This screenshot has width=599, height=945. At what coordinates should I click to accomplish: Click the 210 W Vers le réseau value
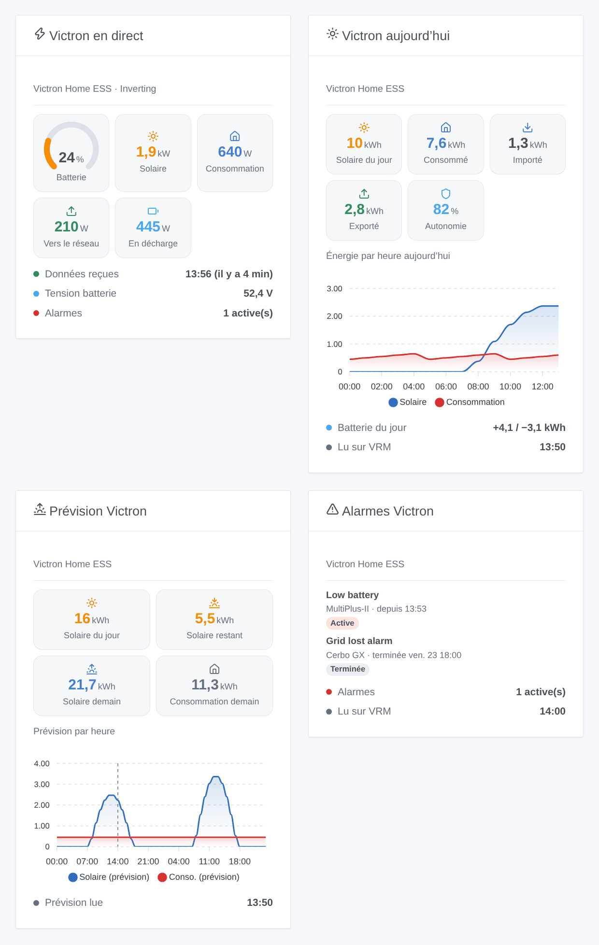pyautogui.click(x=71, y=227)
